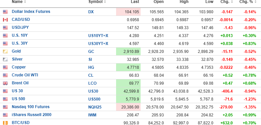This screenshot has height=125, width=261.
Task: Click the UK flag icon beside Brent Oil
Action: [x=5, y=83]
